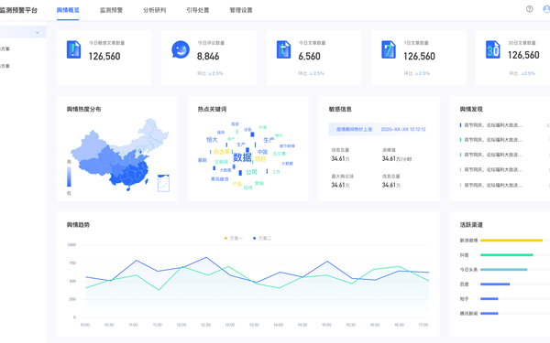Click the 舆情趋势 panel title
Image resolution: width=550 pixels, height=343 pixels.
[78, 225]
